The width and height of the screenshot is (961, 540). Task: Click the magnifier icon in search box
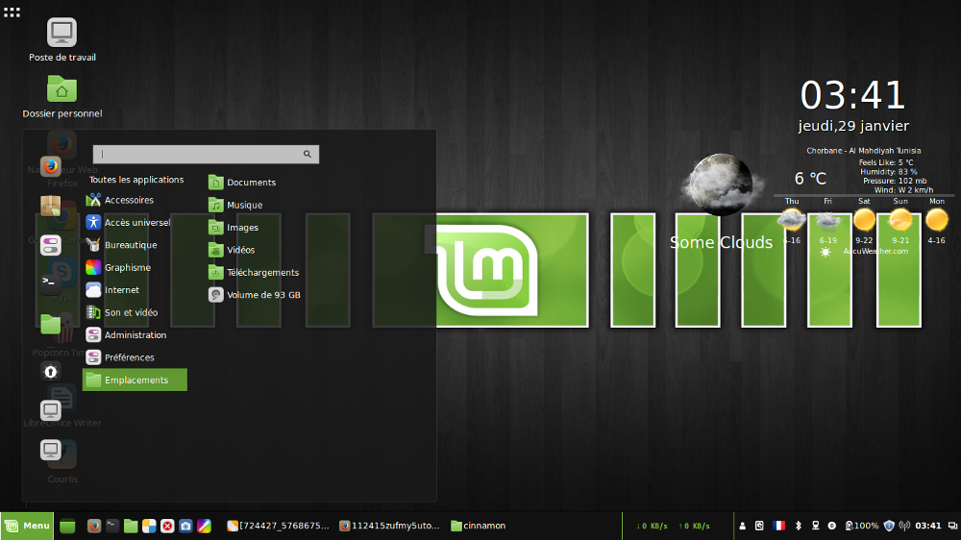pos(308,155)
